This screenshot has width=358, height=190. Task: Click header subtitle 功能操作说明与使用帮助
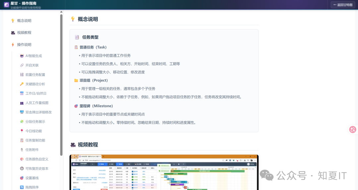coord(26,8)
